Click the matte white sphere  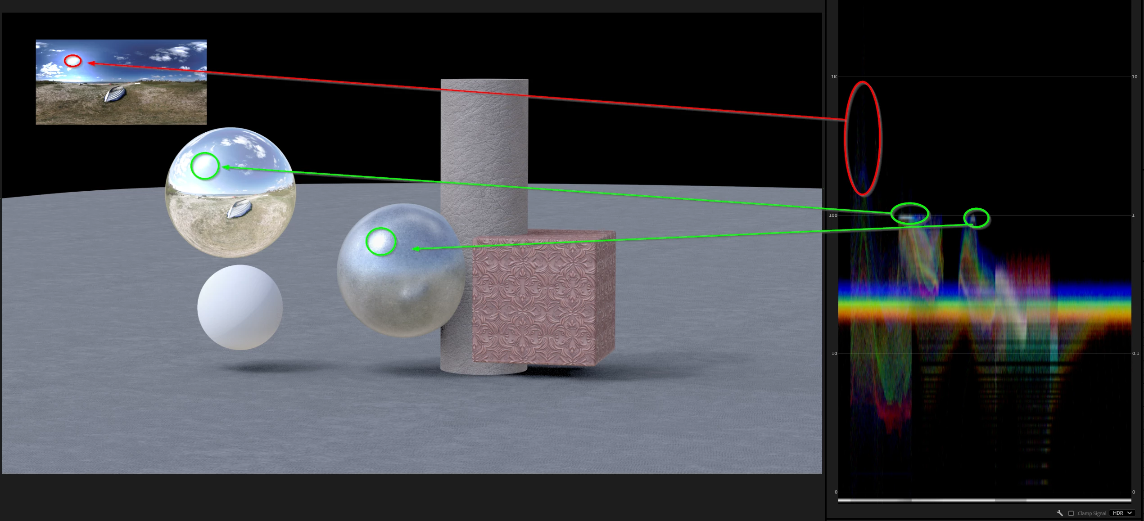(x=240, y=307)
